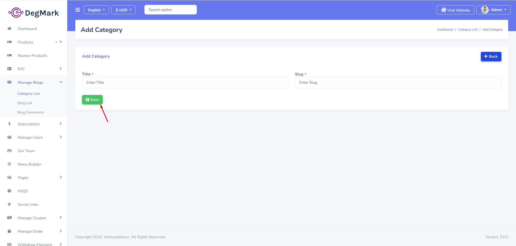This screenshot has width=516, height=246.
Task: Expand the Manage Users submenu
Action: click(61, 137)
